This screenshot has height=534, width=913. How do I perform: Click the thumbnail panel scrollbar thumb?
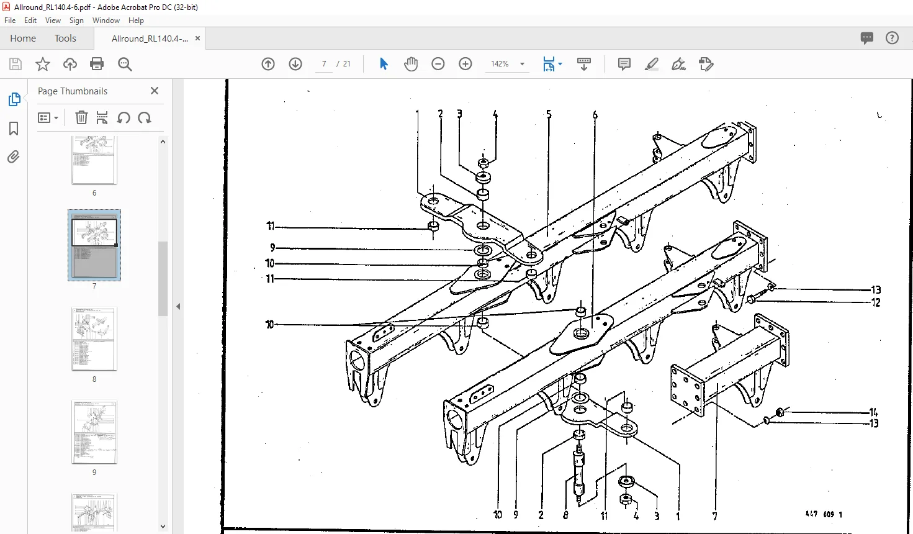point(163,278)
